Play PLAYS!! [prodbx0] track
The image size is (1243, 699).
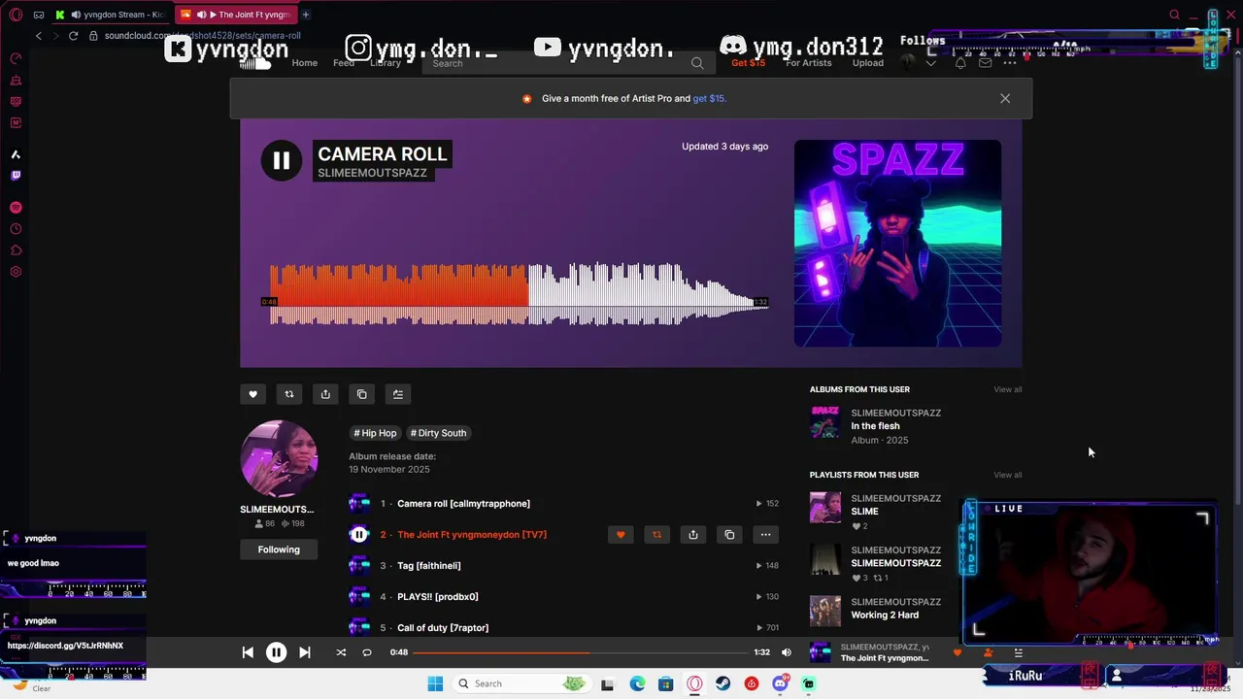tap(438, 597)
